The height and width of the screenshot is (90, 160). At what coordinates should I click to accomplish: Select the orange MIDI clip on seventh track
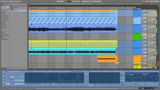point(107,59)
